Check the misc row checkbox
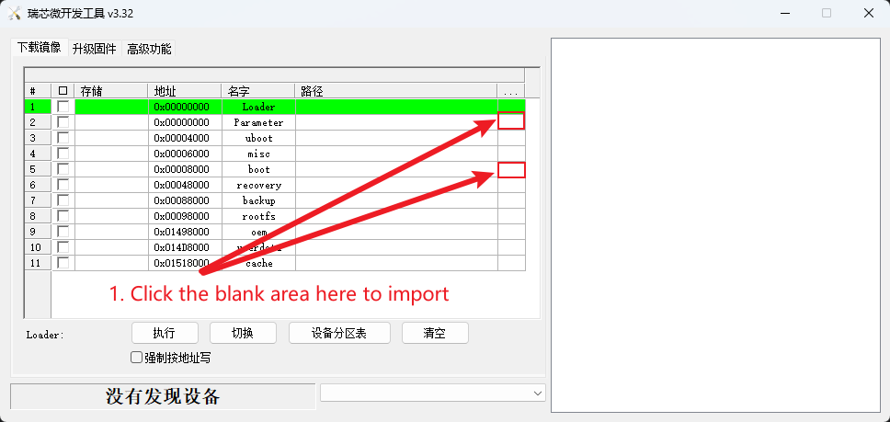Screen dimensions: 890x422 [x=63, y=154]
